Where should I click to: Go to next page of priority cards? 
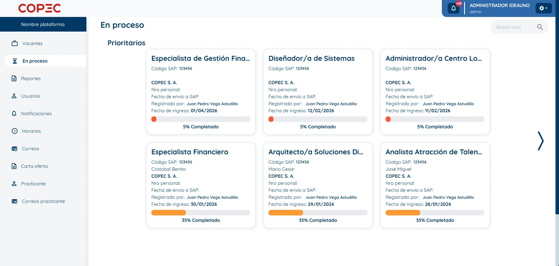click(x=540, y=141)
